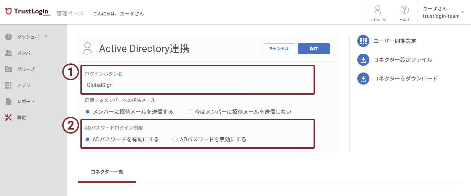Click the ログインボタン名 field containing GlobalSign
Image resolution: width=471 pixels, height=196 pixels.
pos(165,85)
